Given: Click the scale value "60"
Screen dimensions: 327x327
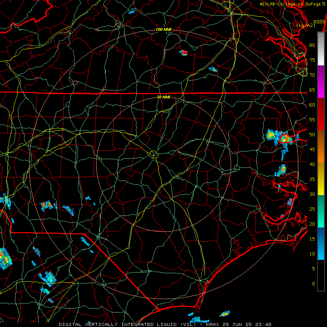Looking at the screenshot, I should coord(312,105).
